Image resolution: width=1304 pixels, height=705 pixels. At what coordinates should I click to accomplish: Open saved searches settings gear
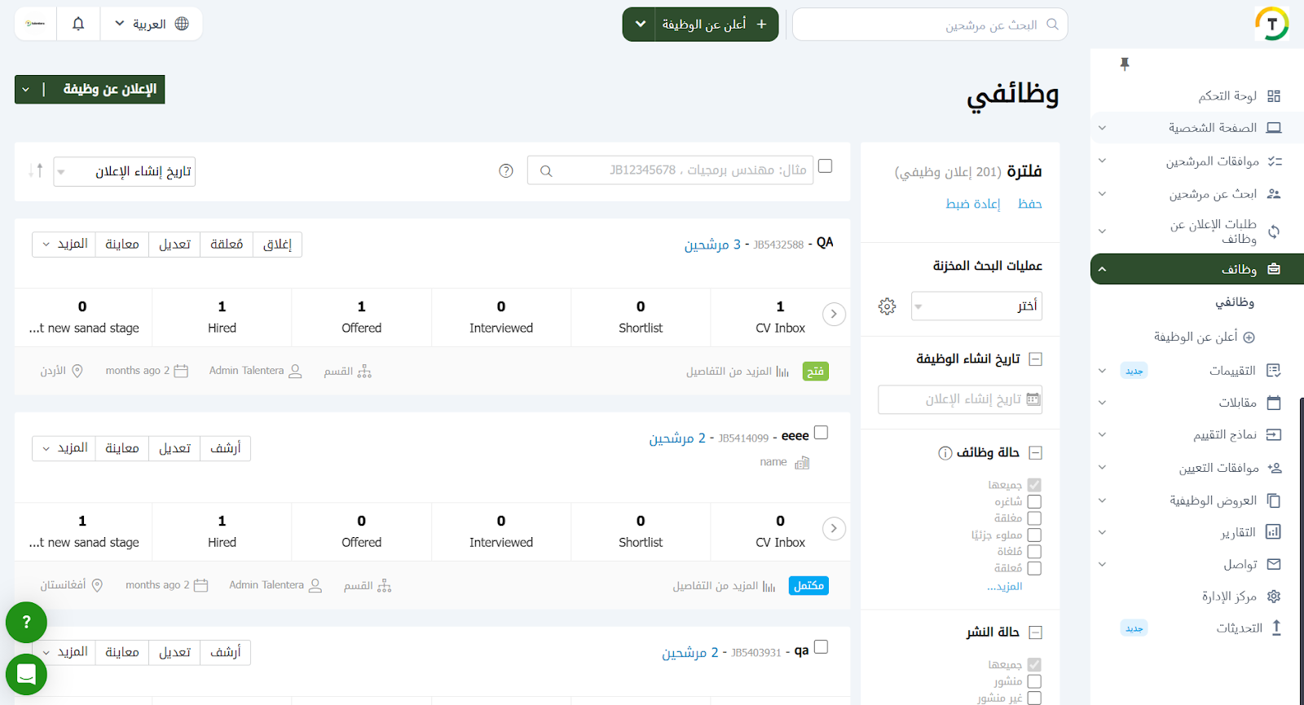coord(887,306)
